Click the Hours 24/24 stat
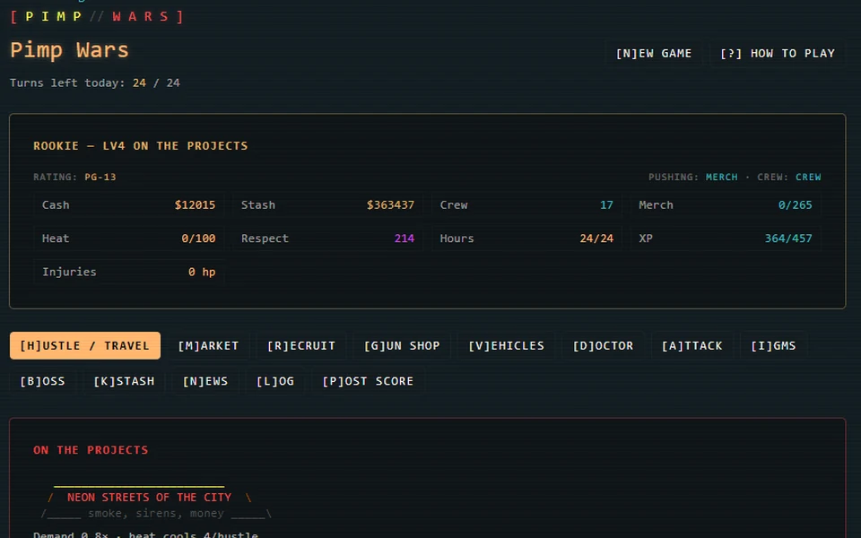 [526, 239]
